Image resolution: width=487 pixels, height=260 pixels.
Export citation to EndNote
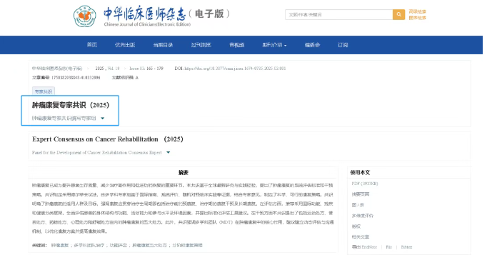[x=369, y=247]
